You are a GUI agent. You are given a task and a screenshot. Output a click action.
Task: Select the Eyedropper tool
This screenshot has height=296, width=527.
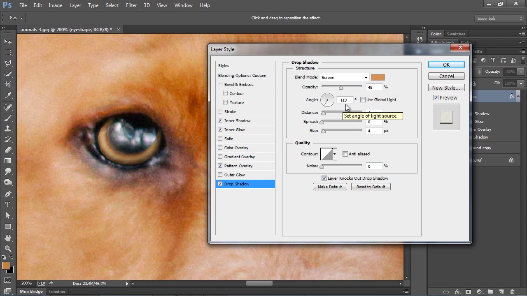click(8, 96)
